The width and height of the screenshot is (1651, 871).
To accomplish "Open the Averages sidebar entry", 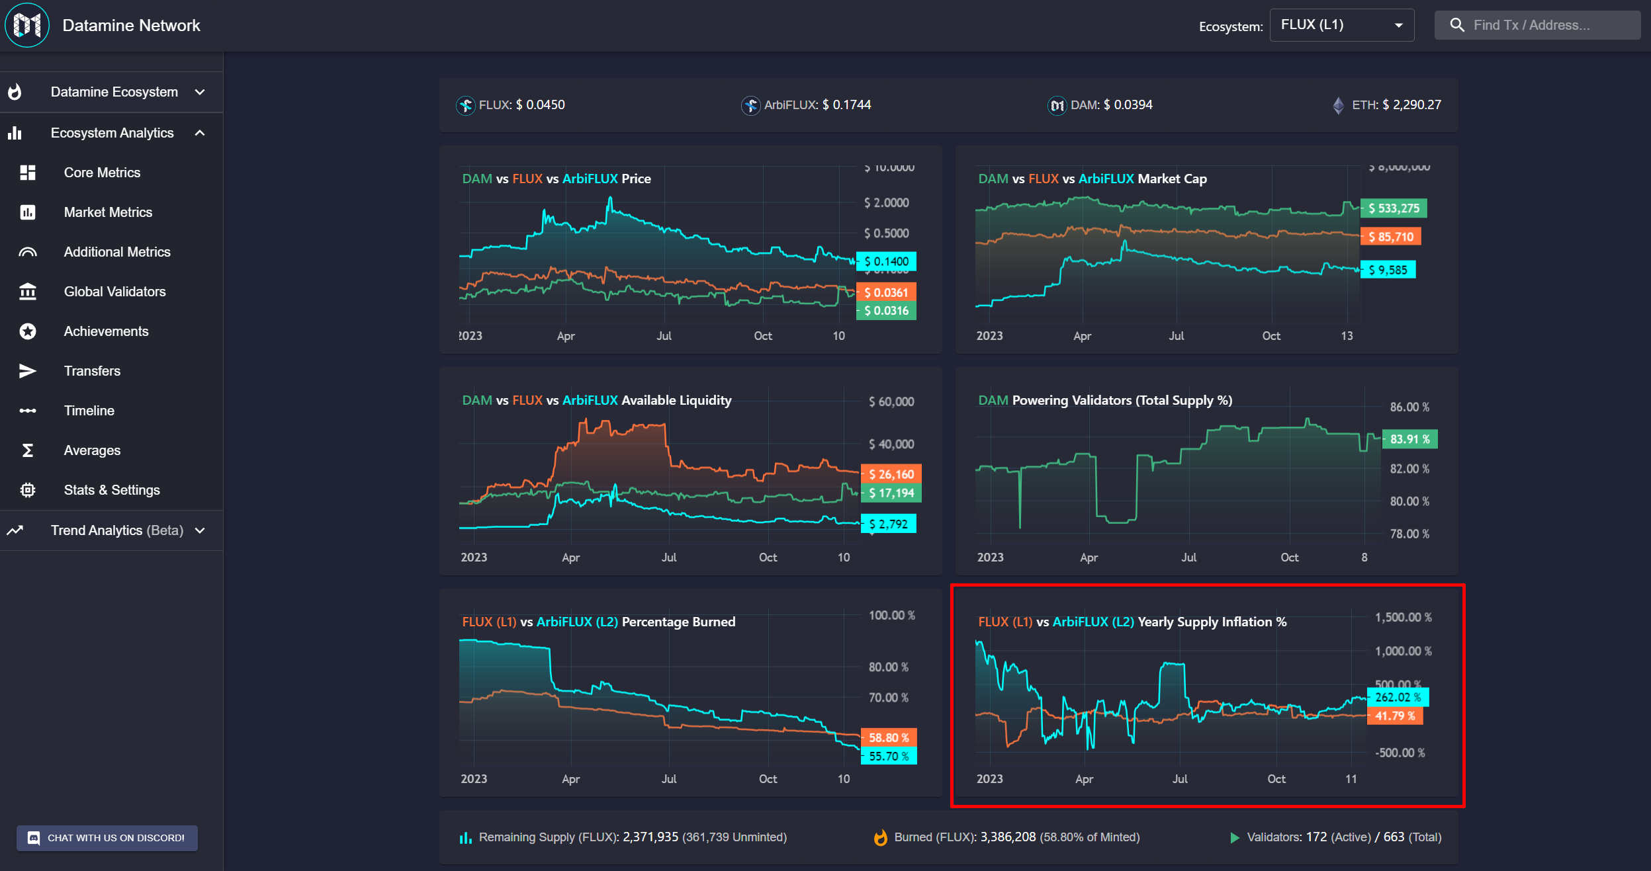I will [x=111, y=450].
